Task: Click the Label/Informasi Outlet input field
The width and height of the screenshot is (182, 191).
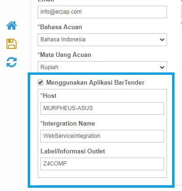Action: tap(102, 164)
